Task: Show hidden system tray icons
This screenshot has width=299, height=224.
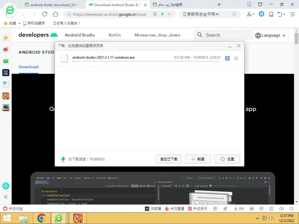Action: (x=258, y=218)
